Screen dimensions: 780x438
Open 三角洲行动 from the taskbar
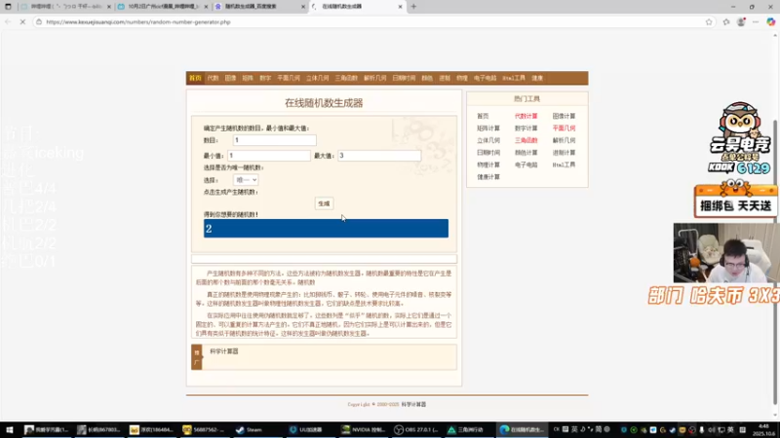click(x=466, y=429)
